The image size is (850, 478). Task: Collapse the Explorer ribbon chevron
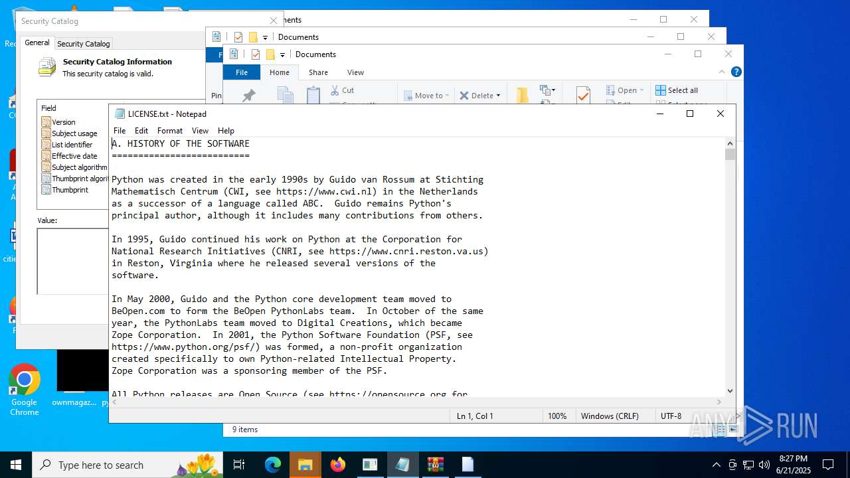(x=722, y=72)
